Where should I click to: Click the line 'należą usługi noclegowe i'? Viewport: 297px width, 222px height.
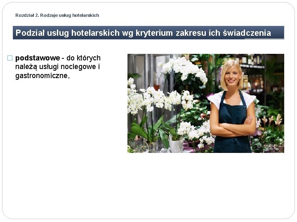point(57,67)
